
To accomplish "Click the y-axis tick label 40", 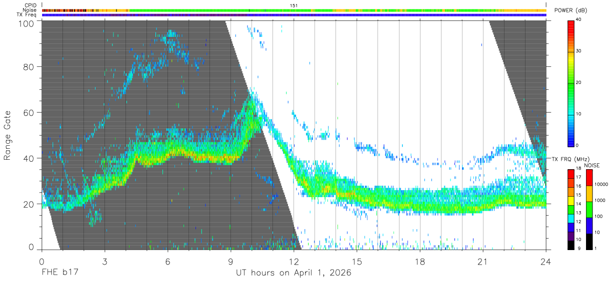I will click(28, 159).
